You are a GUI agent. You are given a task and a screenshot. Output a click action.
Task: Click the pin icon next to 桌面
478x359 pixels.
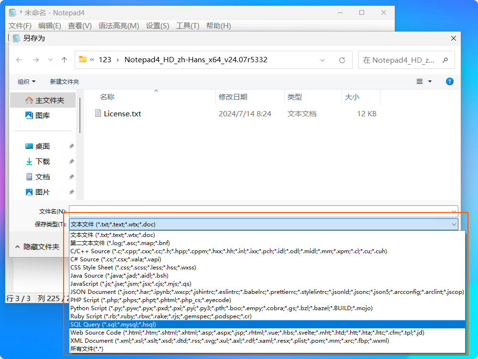click(71, 146)
